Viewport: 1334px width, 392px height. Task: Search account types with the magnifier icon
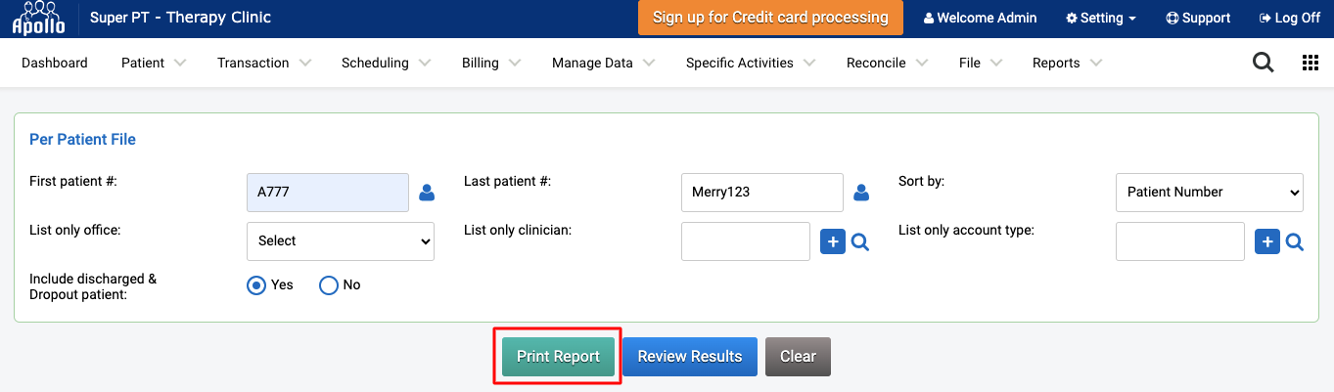[x=1295, y=241]
